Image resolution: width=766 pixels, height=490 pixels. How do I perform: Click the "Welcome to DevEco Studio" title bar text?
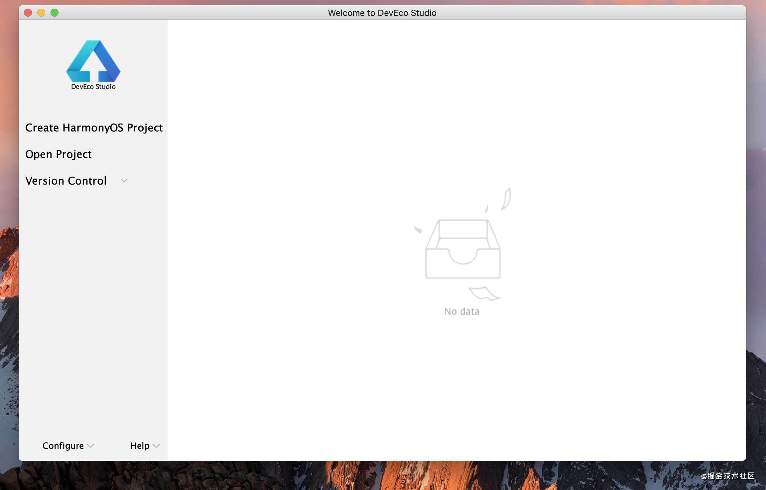click(x=382, y=13)
